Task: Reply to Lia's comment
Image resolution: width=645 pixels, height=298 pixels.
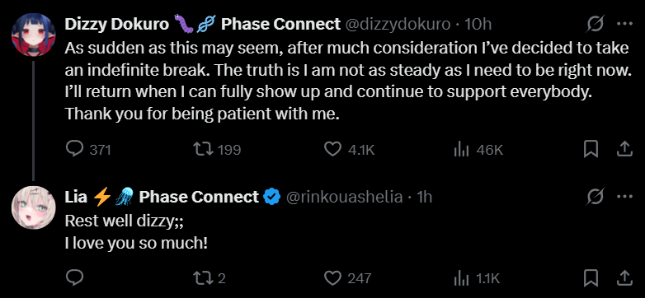Action: 75,278
